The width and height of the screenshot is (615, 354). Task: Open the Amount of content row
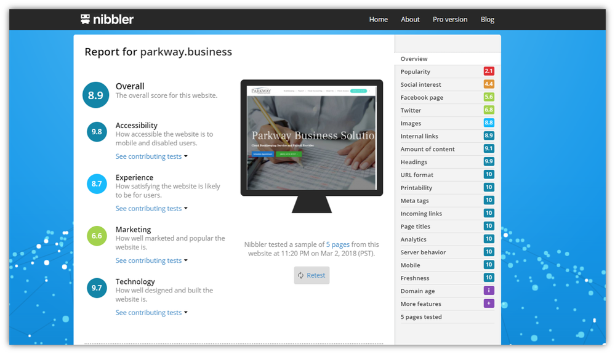(x=448, y=150)
